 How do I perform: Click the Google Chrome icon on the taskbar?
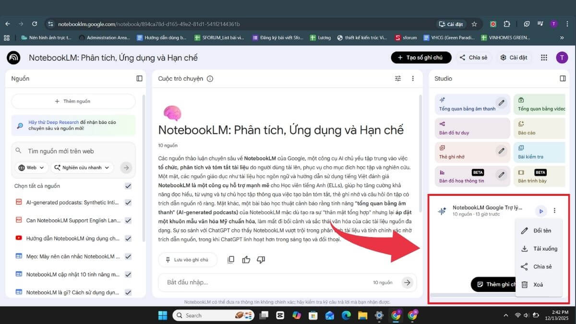396,315
